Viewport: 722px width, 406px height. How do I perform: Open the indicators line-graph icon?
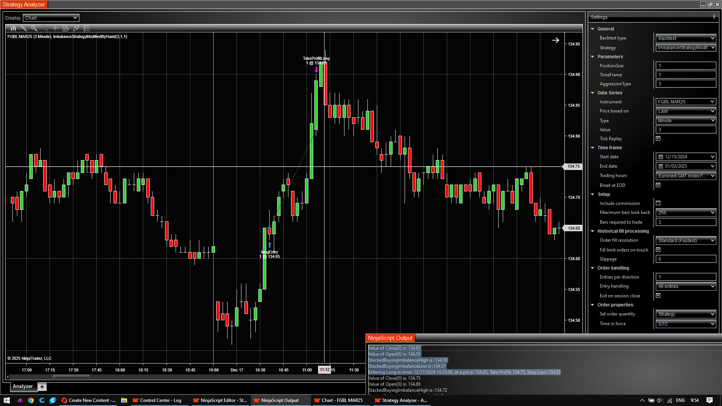click(x=76, y=28)
